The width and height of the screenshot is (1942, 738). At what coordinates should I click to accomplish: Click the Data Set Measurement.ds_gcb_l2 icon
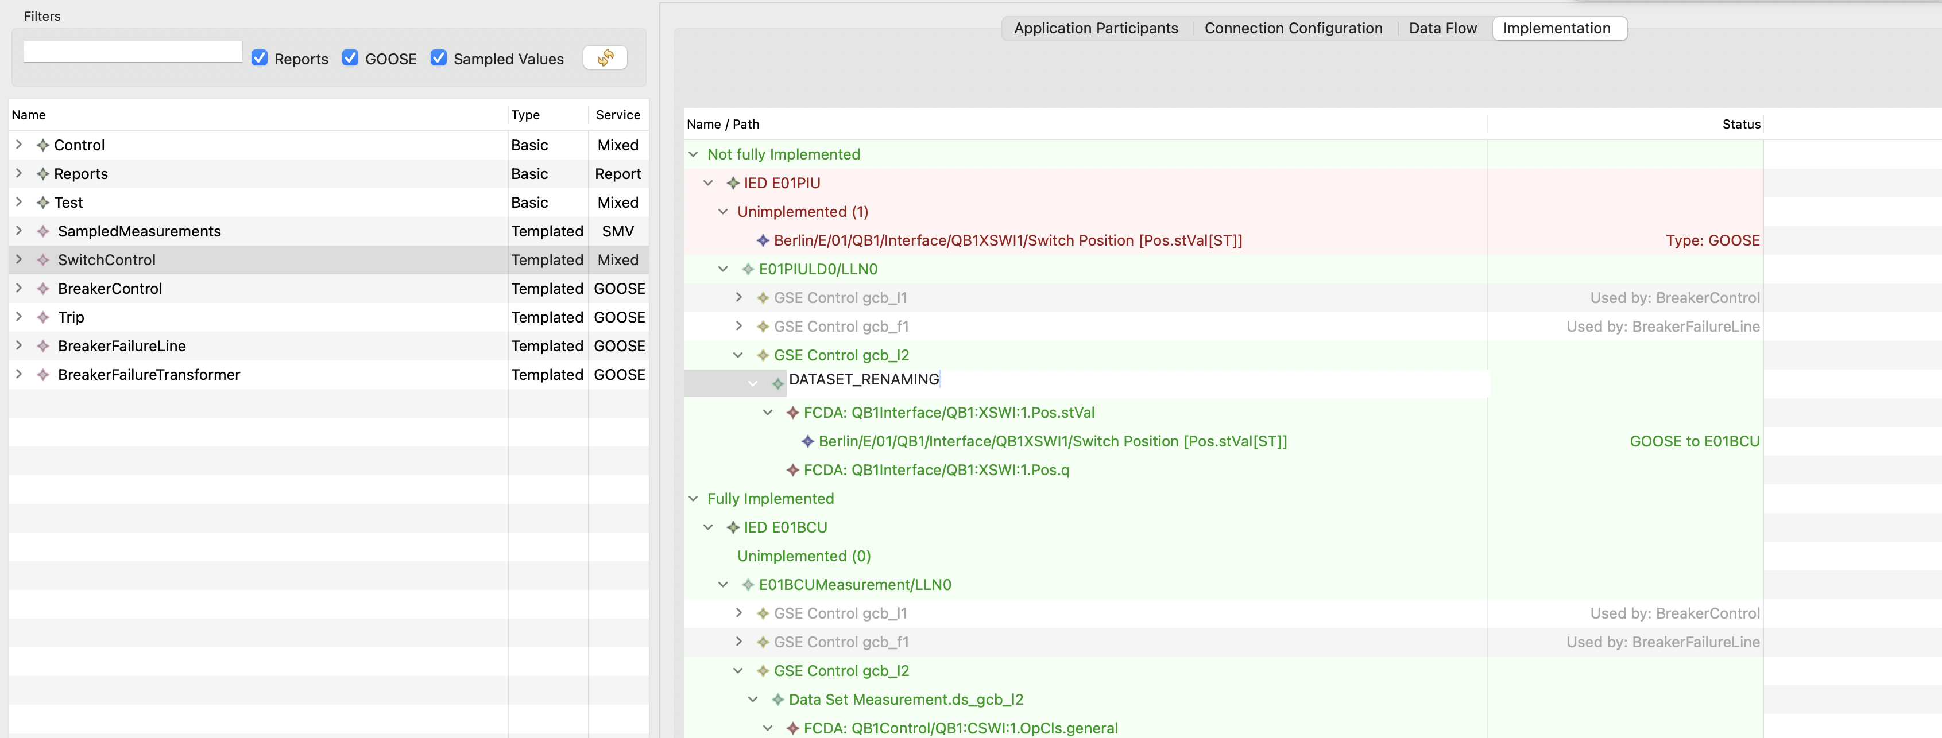[778, 700]
